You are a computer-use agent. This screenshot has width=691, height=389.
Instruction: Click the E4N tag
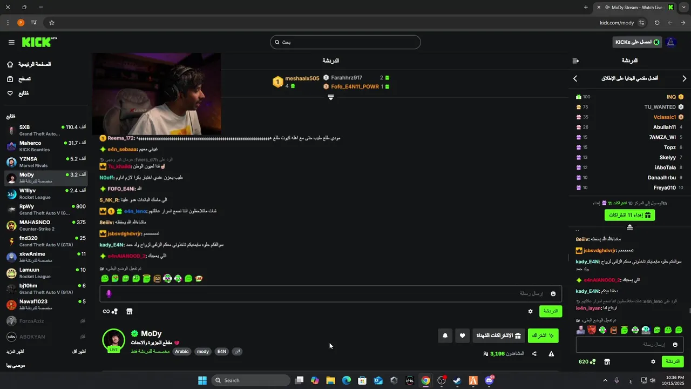point(221,351)
